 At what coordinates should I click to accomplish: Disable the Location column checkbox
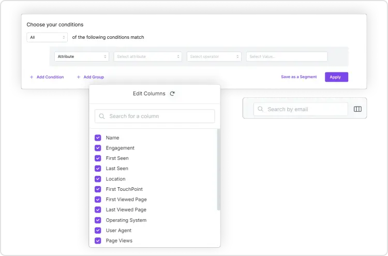click(x=98, y=179)
